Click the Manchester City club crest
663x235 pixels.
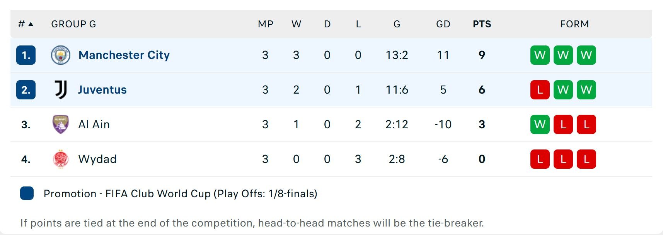61,55
